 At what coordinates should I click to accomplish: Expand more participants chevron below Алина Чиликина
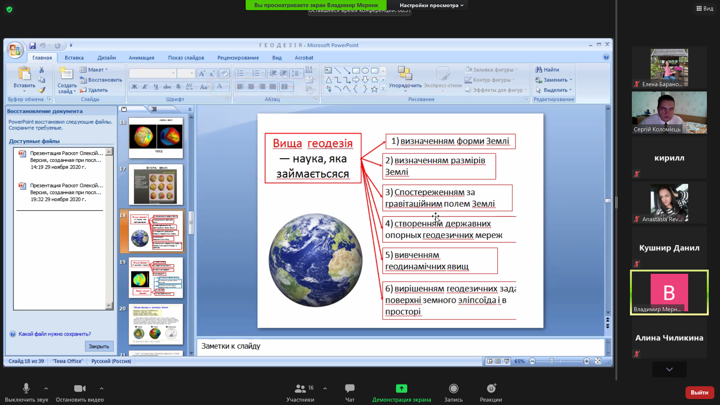coord(669,369)
